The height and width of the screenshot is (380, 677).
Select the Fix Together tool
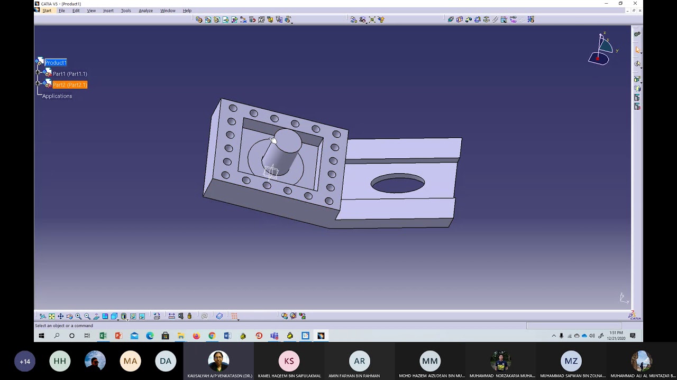click(x=495, y=20)
